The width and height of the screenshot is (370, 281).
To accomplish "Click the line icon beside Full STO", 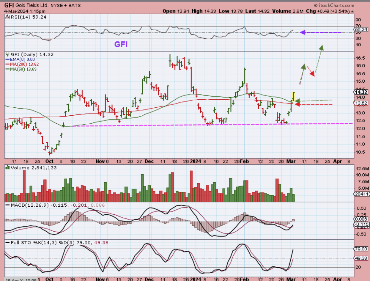I will click(x=8, y=243).
